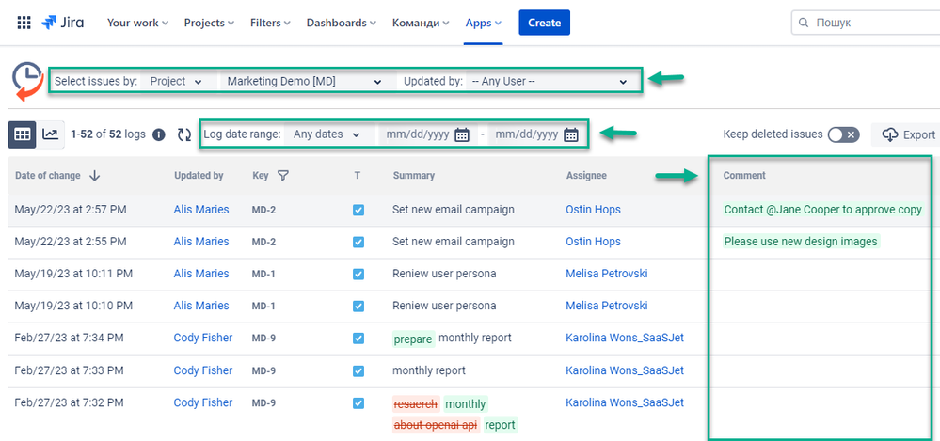This screenshot has width=940, height=441.
Task: Click task type checkbox for Feb/27/23 7:34 PM row
Action: pos(358,339)
